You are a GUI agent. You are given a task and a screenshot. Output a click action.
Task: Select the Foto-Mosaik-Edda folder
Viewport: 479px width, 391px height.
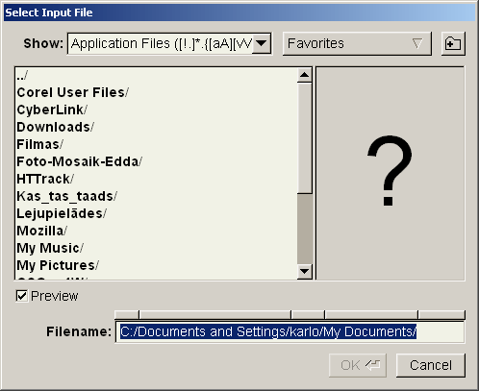(x=157, y=161)
